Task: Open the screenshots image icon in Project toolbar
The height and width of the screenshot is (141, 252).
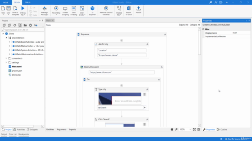Action: tap(36, 25)
